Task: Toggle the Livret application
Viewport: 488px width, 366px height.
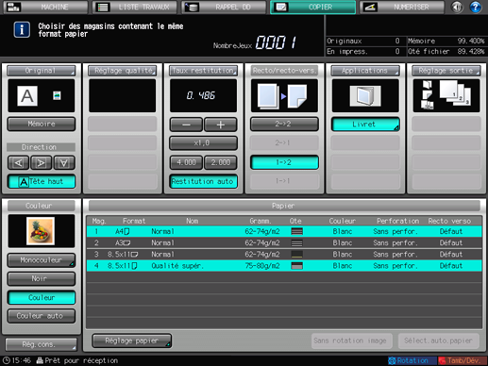Action: click(x=365, y=125)
